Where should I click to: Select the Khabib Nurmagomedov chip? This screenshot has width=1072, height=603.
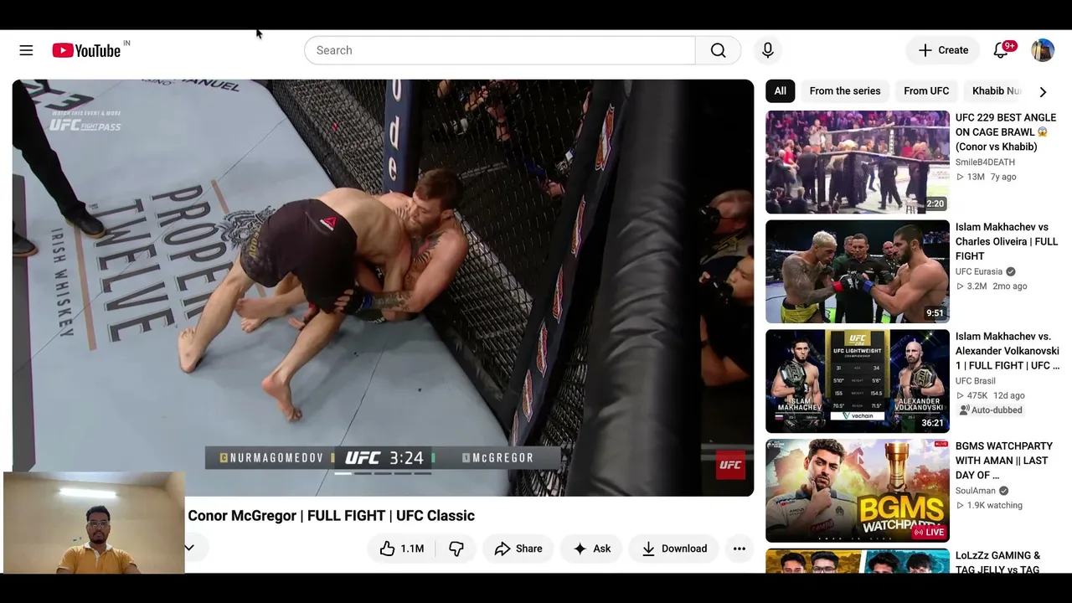[996, 90]
